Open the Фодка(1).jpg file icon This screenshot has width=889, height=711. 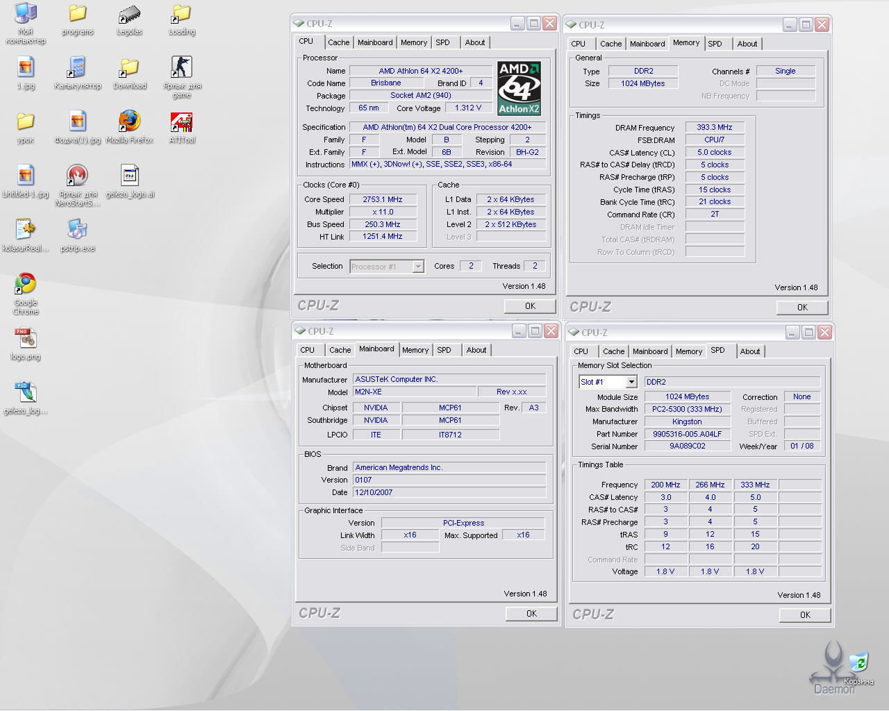[x=78, y=122]
